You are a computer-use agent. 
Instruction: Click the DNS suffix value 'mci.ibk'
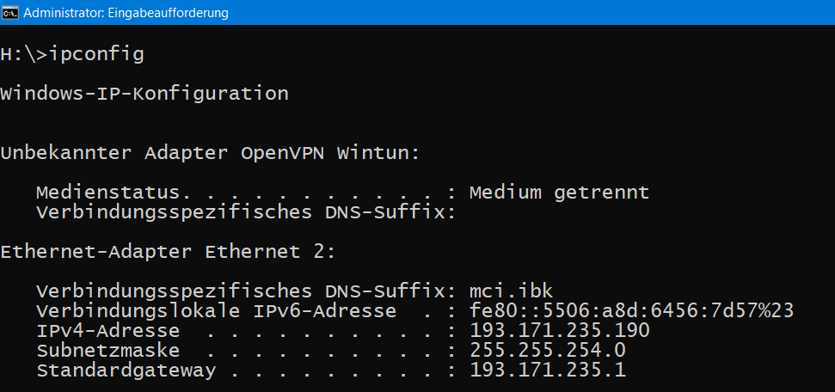coord(512,291)
